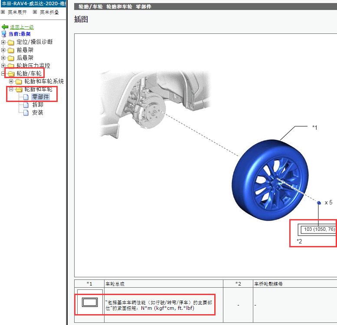Click the brake disc drawing in the illustration
The image size is (337, 325).
154,112
